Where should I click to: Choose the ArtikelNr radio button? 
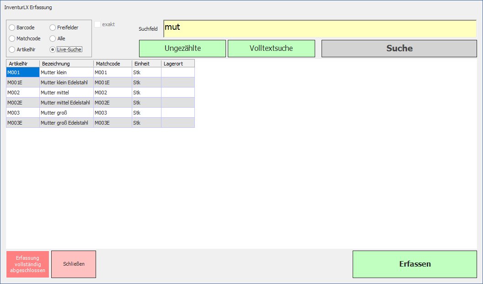[12, 49]
